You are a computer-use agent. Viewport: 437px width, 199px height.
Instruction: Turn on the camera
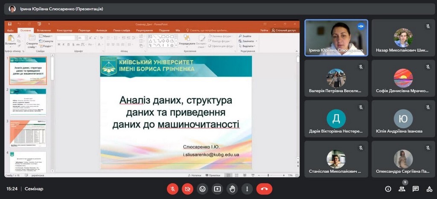tap(187, 189)
